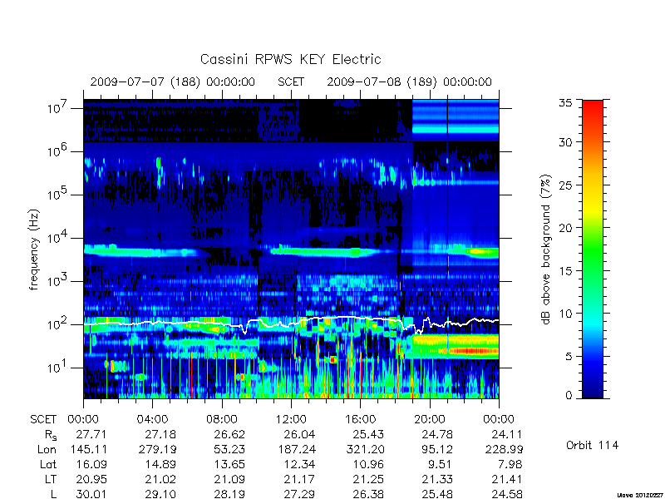Click the time tick label "12:00"

pos(291,419)
